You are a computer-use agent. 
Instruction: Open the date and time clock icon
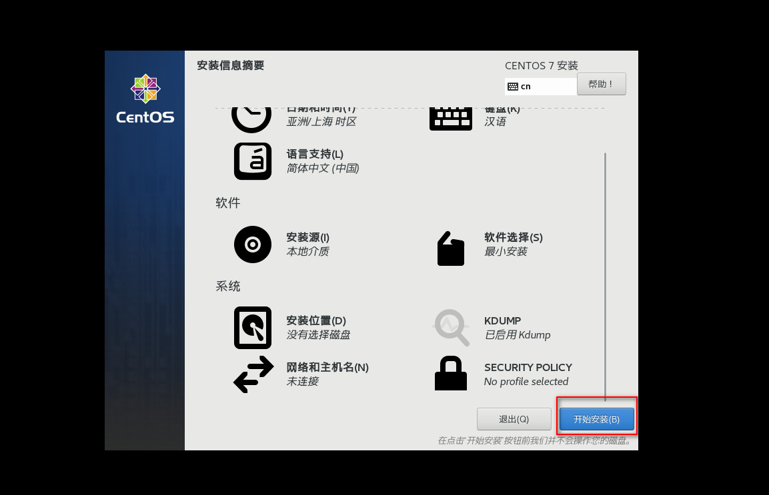point(251,119)
